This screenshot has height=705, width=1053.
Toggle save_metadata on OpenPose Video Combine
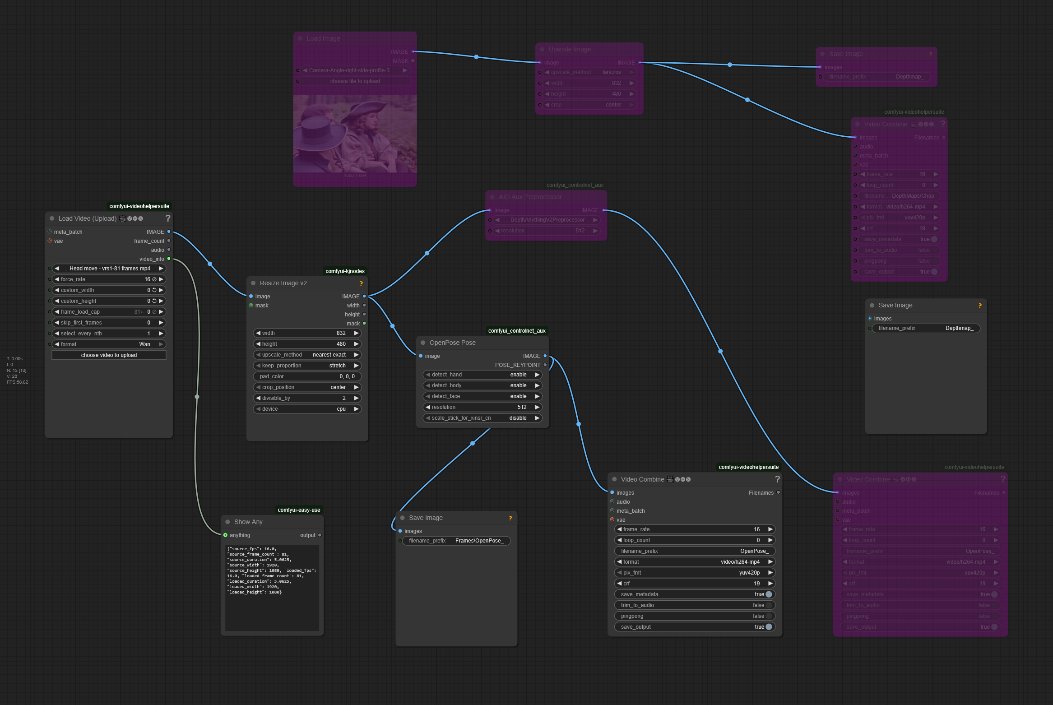769,594
